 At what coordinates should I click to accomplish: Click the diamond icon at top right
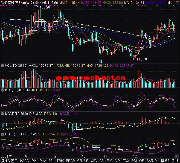[176, 3]
